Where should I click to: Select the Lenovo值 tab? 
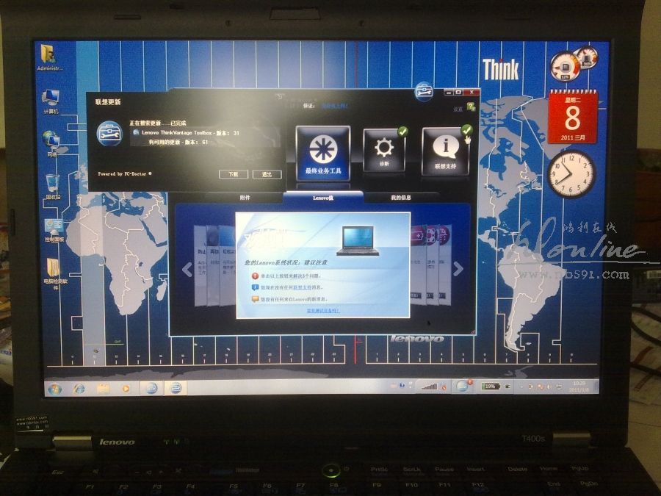pyautogui.click(x=323, y=198)
